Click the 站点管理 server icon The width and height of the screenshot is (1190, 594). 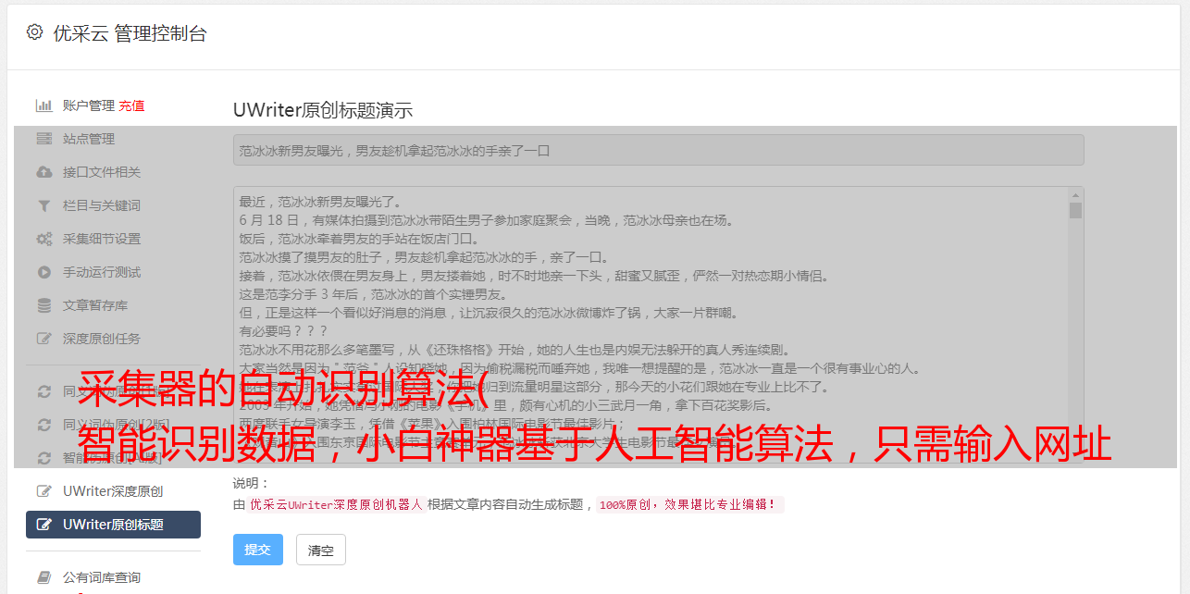click(43, 139)
